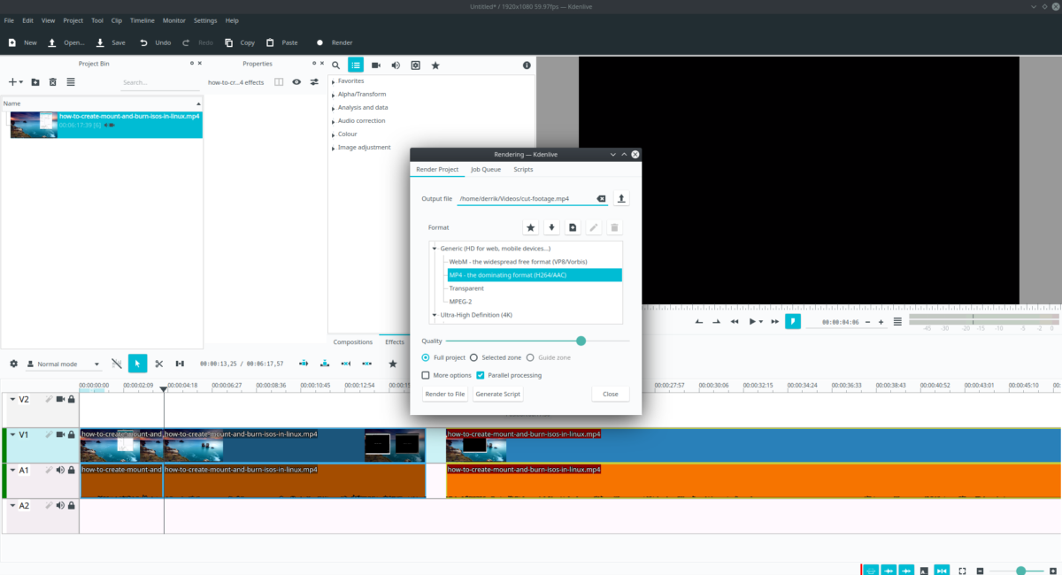Select the razor scissors tool in timeline toolbar

pos(159,364)
